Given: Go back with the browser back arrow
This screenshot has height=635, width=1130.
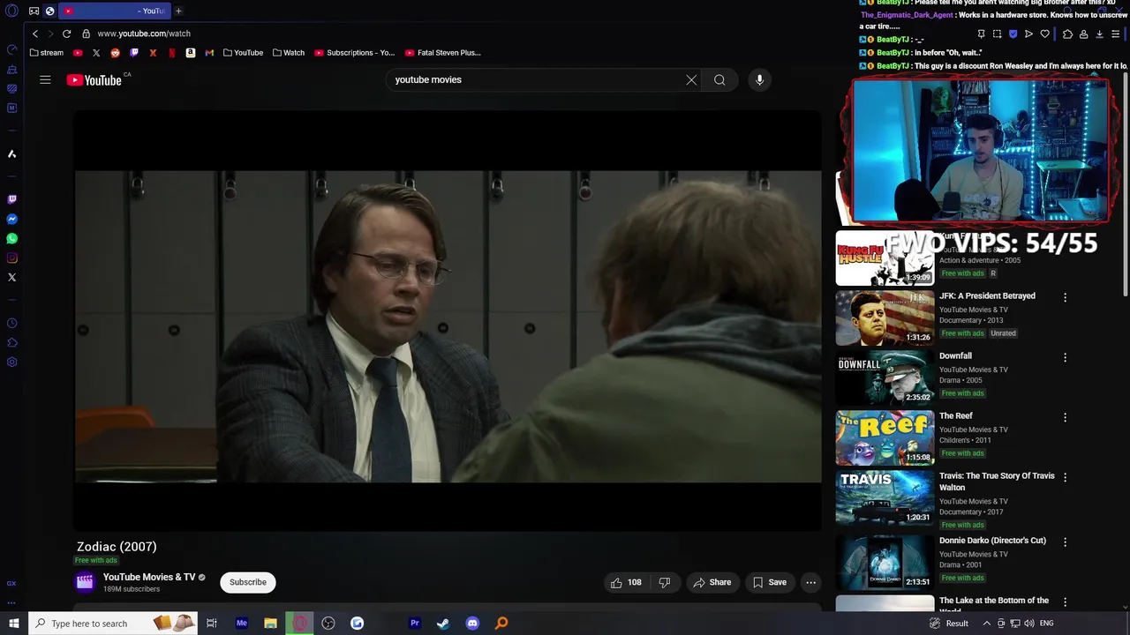Looking at the screenshot, I should point(35,34).
